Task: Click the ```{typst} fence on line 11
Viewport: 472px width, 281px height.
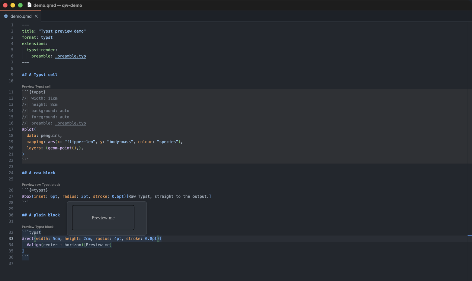Action: click(34, 92)
